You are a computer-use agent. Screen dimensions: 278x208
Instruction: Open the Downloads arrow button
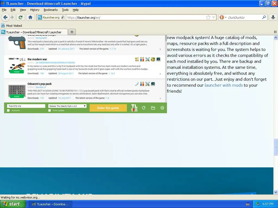pos(273,17)
